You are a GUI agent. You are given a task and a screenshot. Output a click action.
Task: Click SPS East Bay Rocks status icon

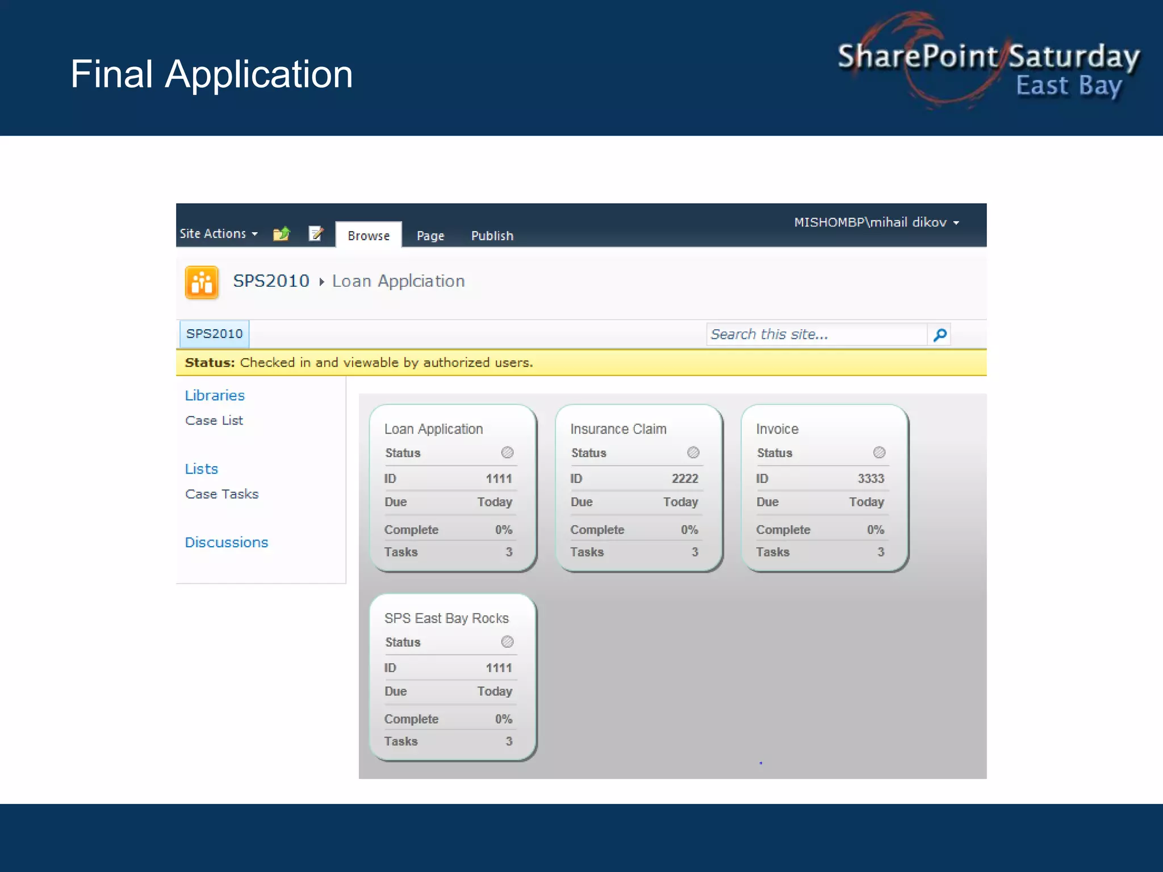507,642
